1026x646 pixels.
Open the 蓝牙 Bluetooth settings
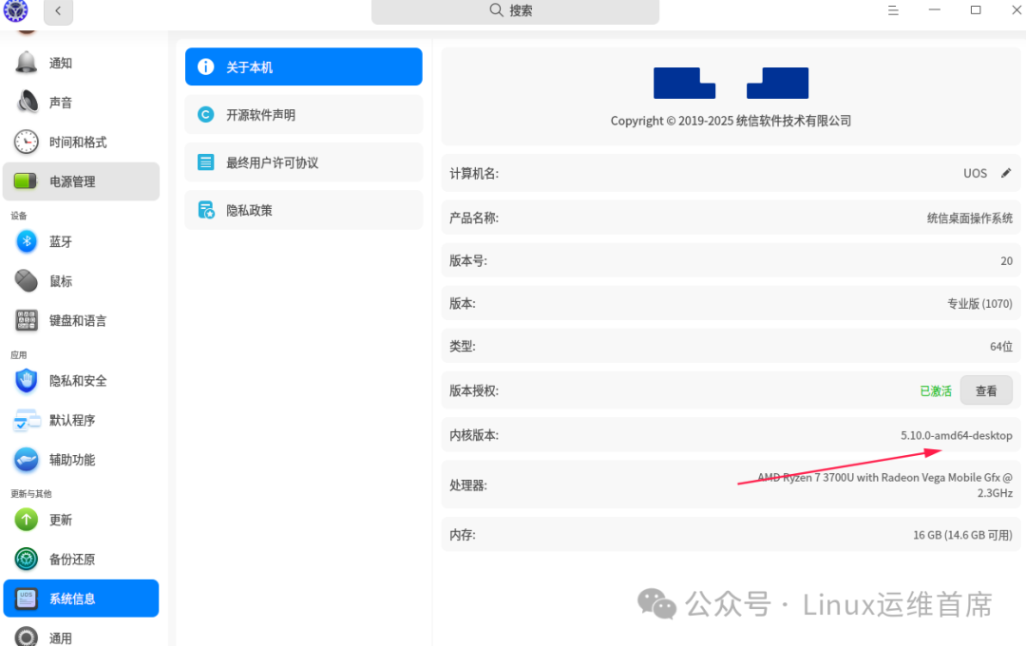[x=59, y=241]
